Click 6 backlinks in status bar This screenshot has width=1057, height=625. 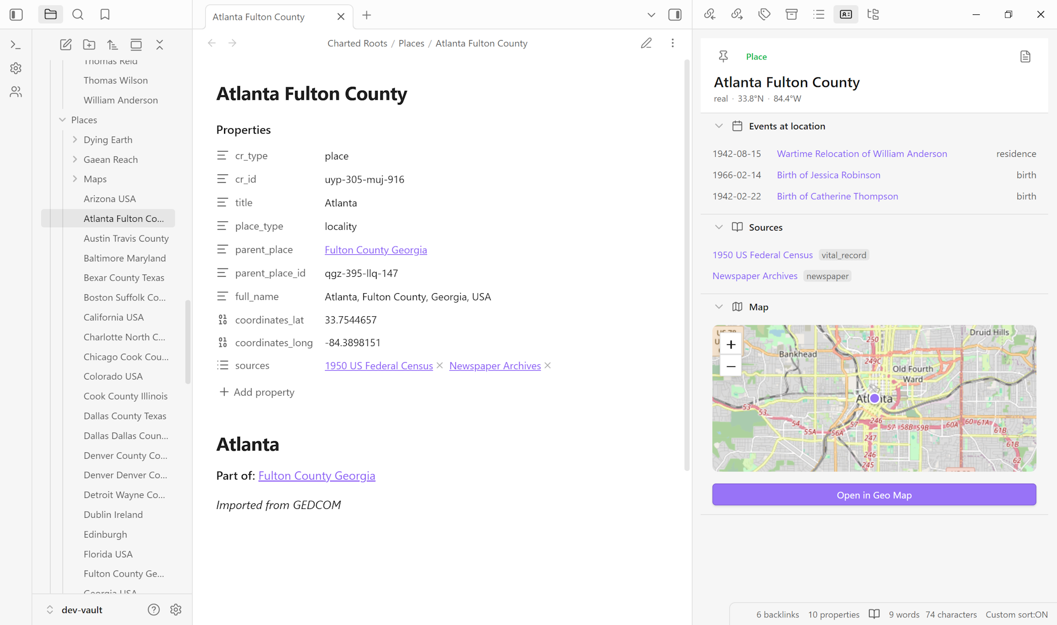click(x=777, y=615)
